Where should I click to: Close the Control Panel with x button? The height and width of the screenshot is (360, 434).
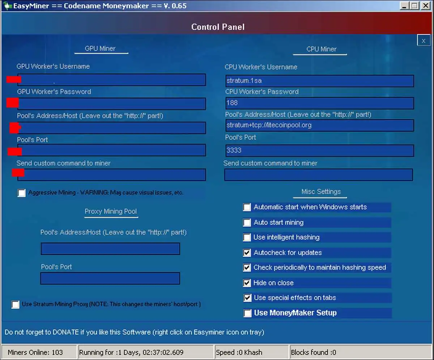(x=423, y=41)
